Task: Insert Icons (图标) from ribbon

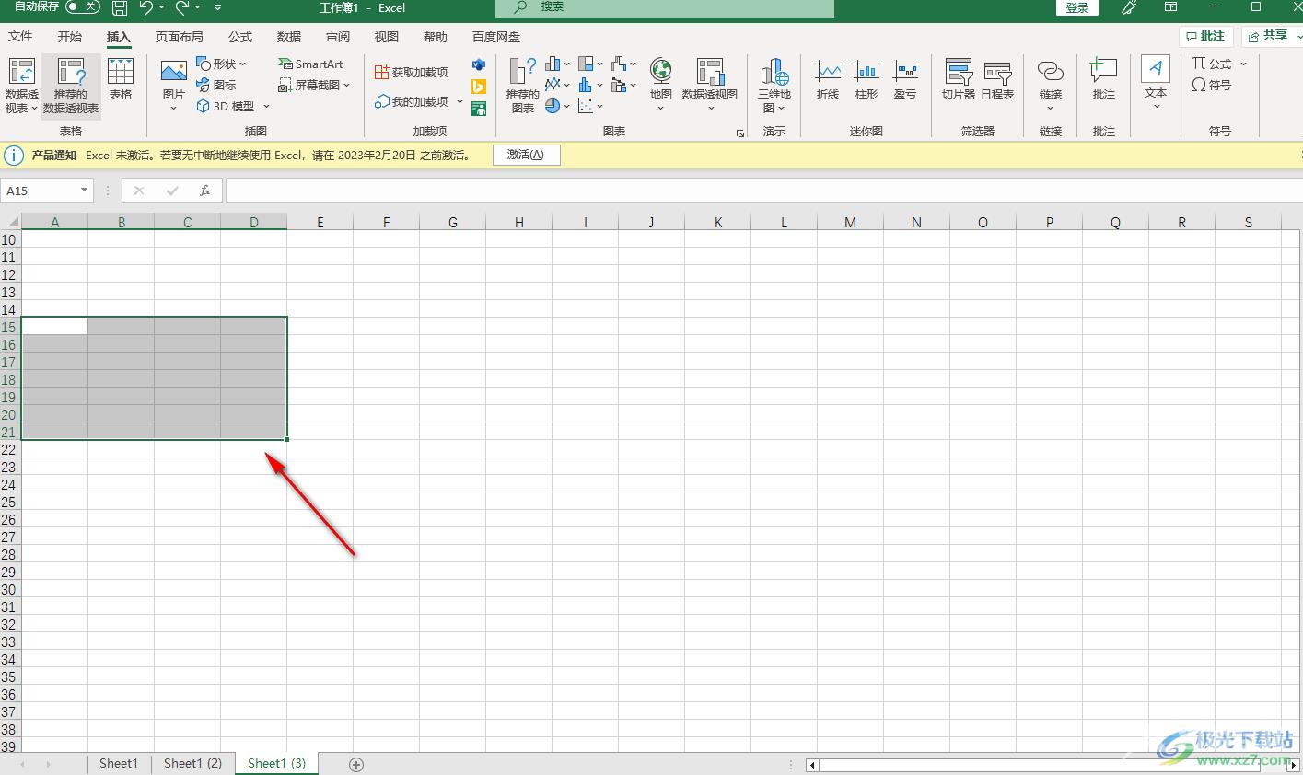Action: 216,85
